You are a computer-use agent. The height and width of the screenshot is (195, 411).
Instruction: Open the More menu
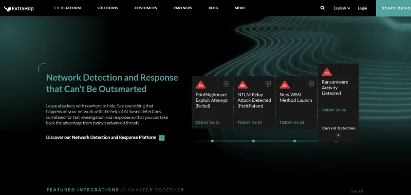pos(240,8)
